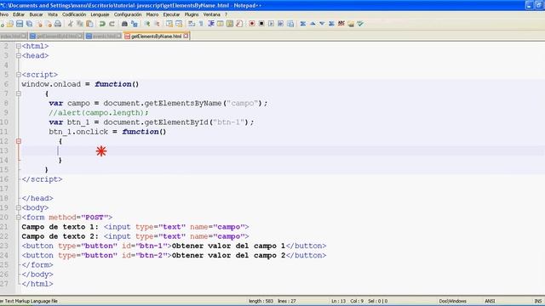Screen dimensions: 545x306
Task: Collapse the <form> fold on line 20
Action: click(x=19, y=218)
